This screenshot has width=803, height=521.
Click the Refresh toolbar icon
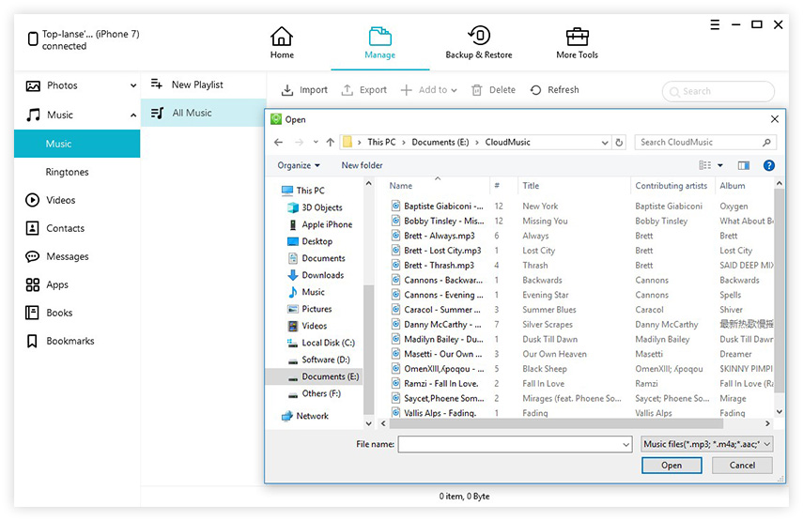(536, 90)
